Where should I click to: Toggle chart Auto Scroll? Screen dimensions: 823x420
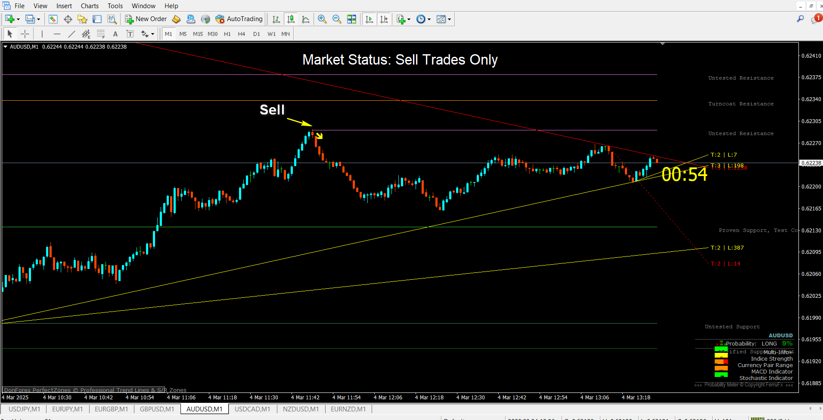point(369,19)
